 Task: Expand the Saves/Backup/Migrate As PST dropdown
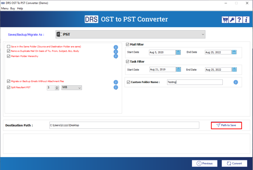203,34
